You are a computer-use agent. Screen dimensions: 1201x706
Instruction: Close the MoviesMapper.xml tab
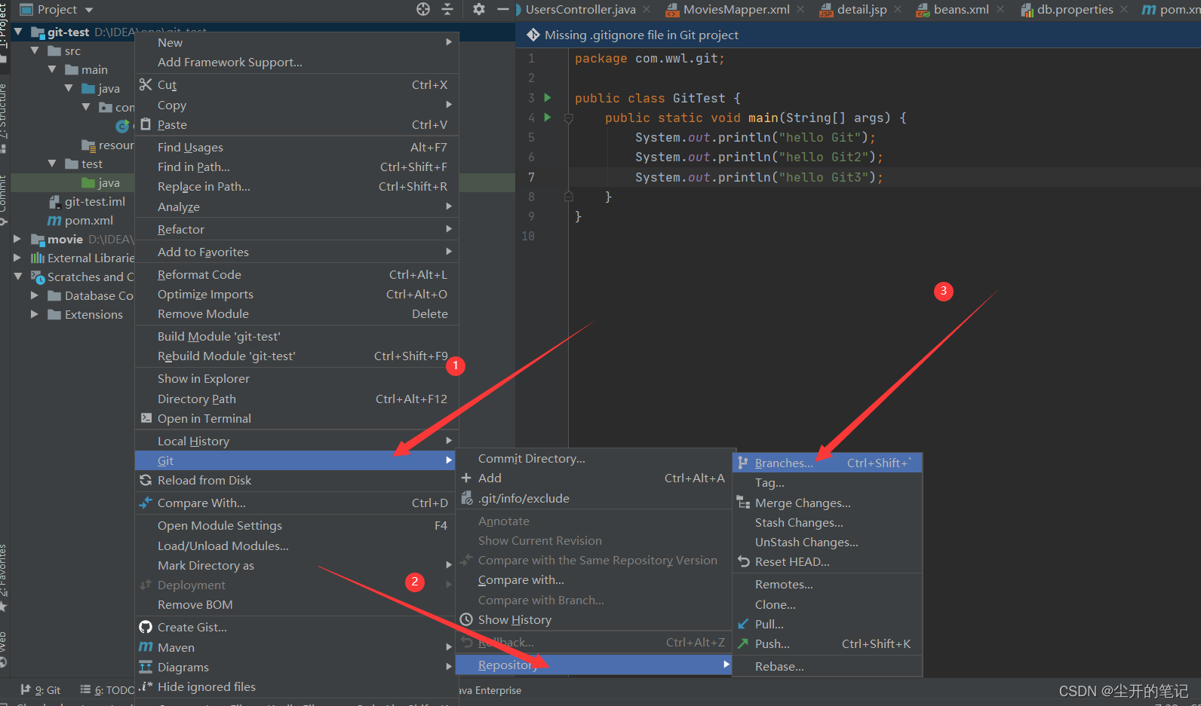click(x=800, y=9)
